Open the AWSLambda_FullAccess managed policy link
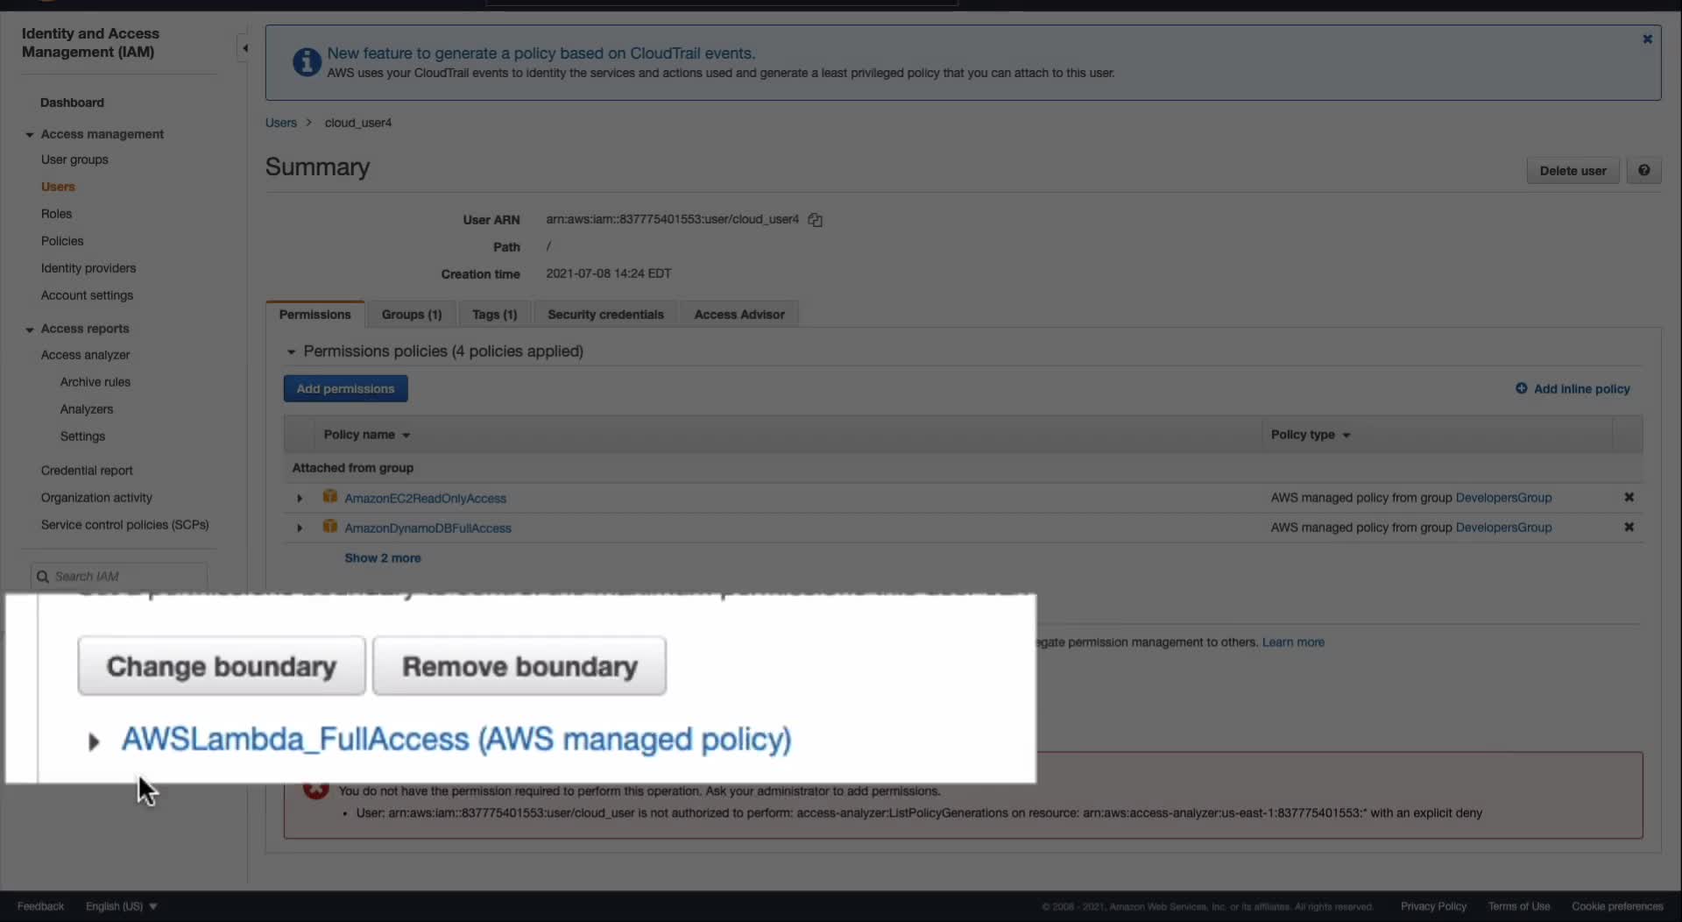Viewport: 1682px width, 922px height. tap(456, 740)
